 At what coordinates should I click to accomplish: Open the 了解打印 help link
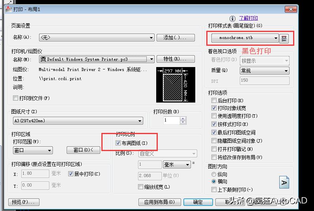(248, 18)
